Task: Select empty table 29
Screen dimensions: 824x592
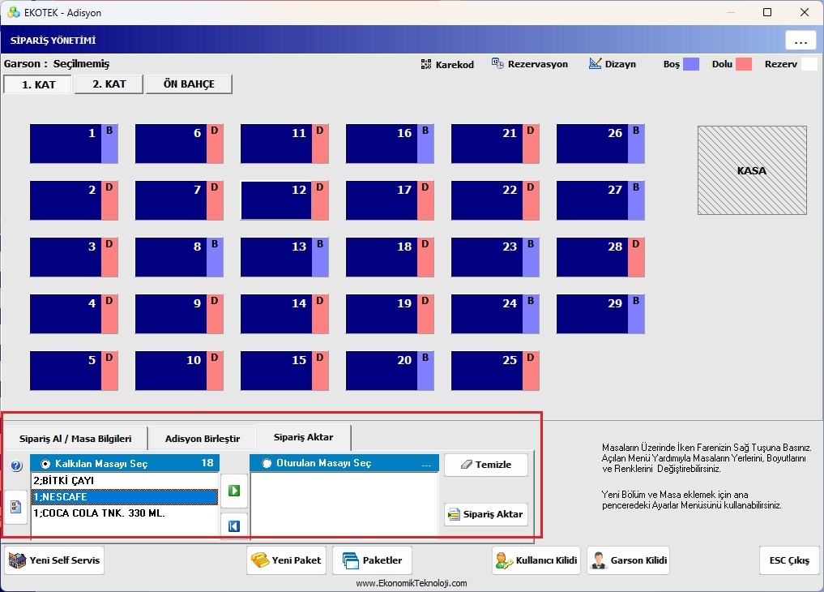Action: point(600,314)
